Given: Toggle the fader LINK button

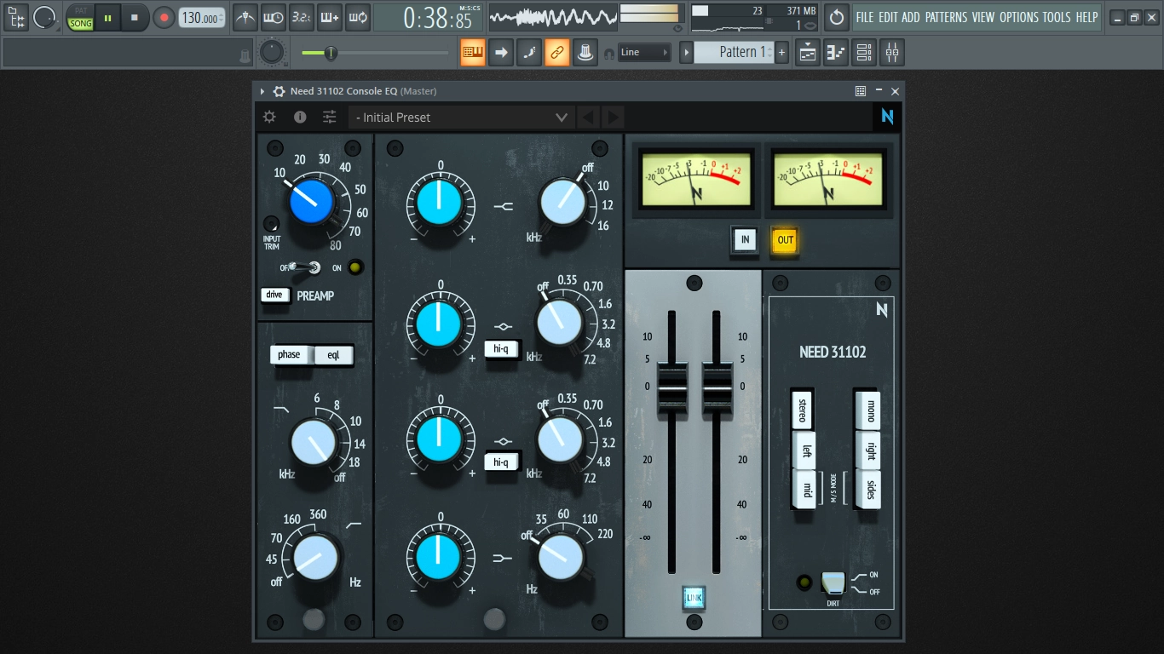Looking at the screenshot, I should (694, 598).
